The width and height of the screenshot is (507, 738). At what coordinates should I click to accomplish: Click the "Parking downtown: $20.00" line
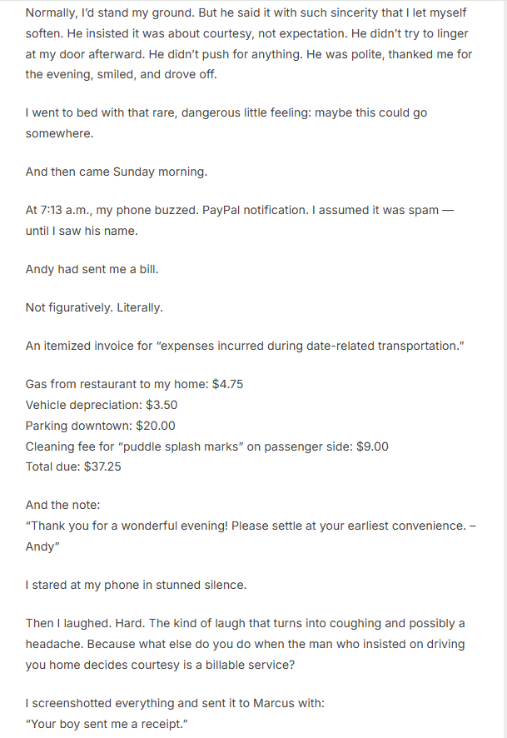click(101, 426)
